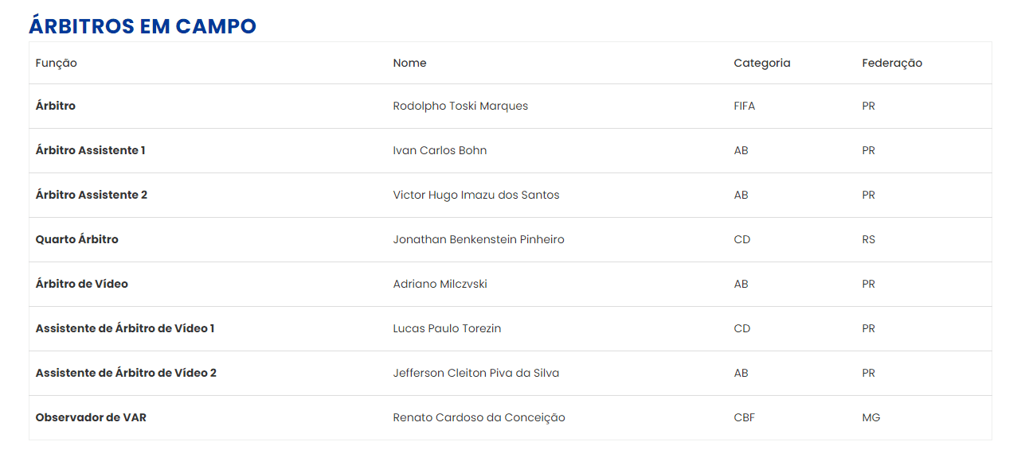Click Assistente de Árbitro de Vídeo 1
Image resolution: width=1025 pixels, height=465 pixels.
(x=125, y=328)
